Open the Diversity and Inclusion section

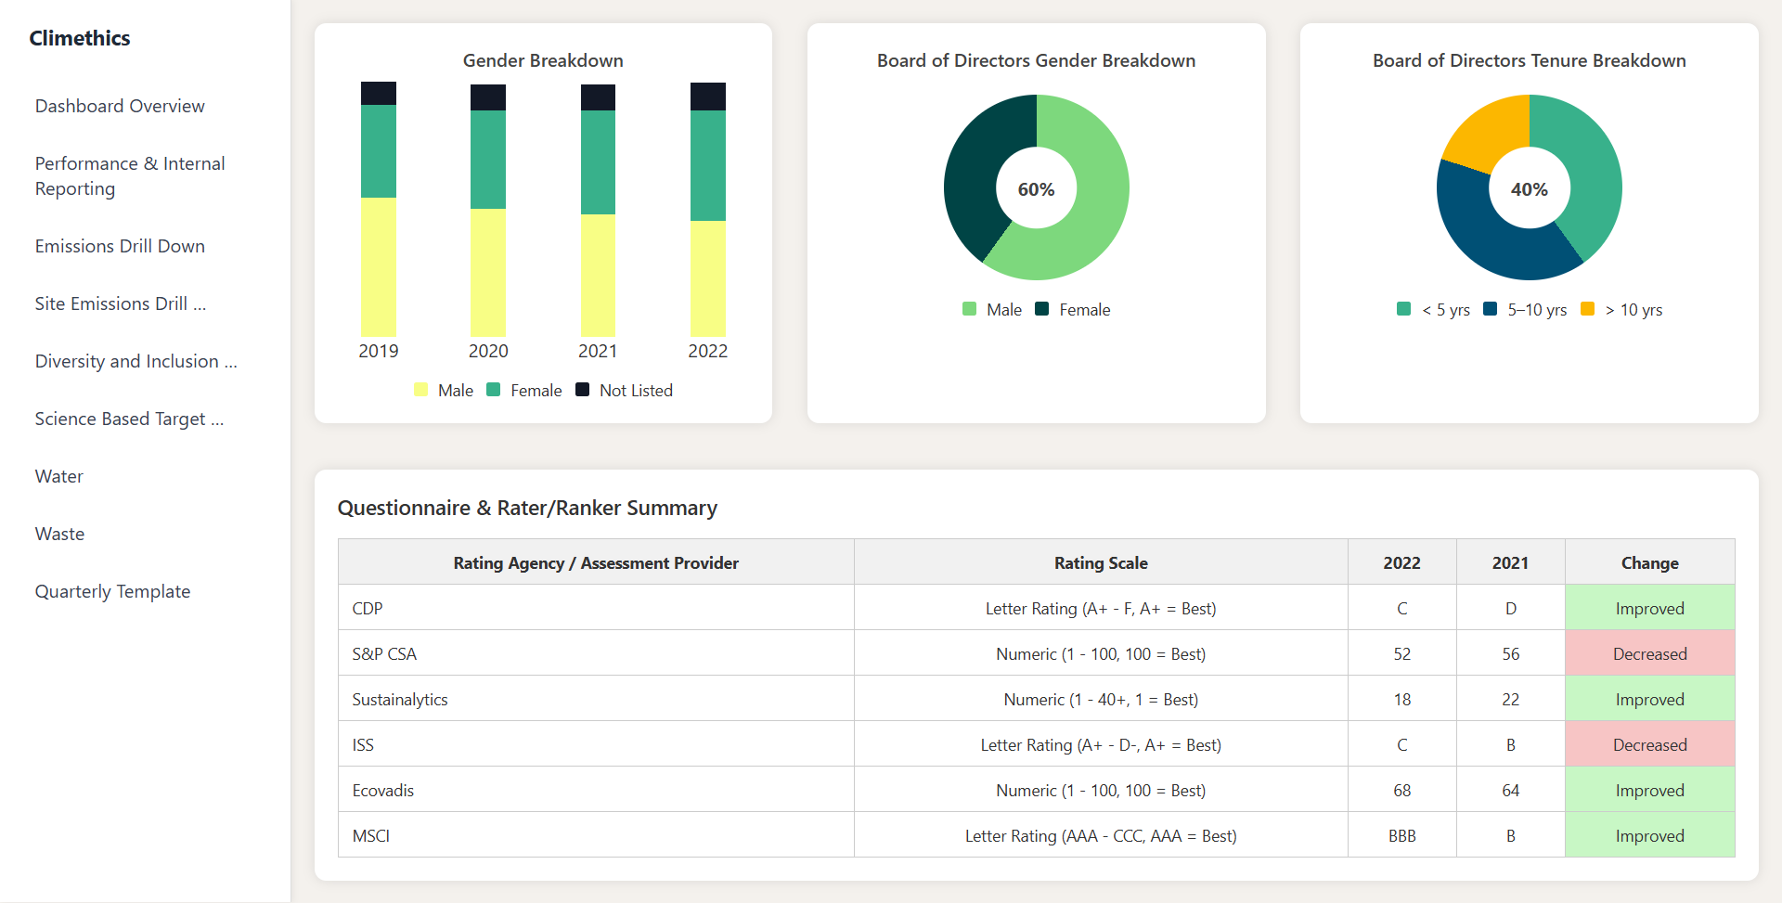136,361
